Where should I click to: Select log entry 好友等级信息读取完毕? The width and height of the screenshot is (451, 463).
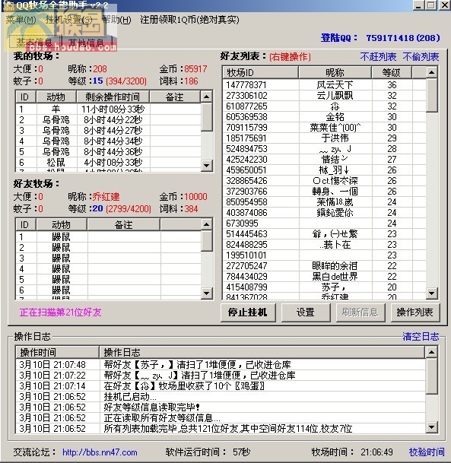click(221, 408)
